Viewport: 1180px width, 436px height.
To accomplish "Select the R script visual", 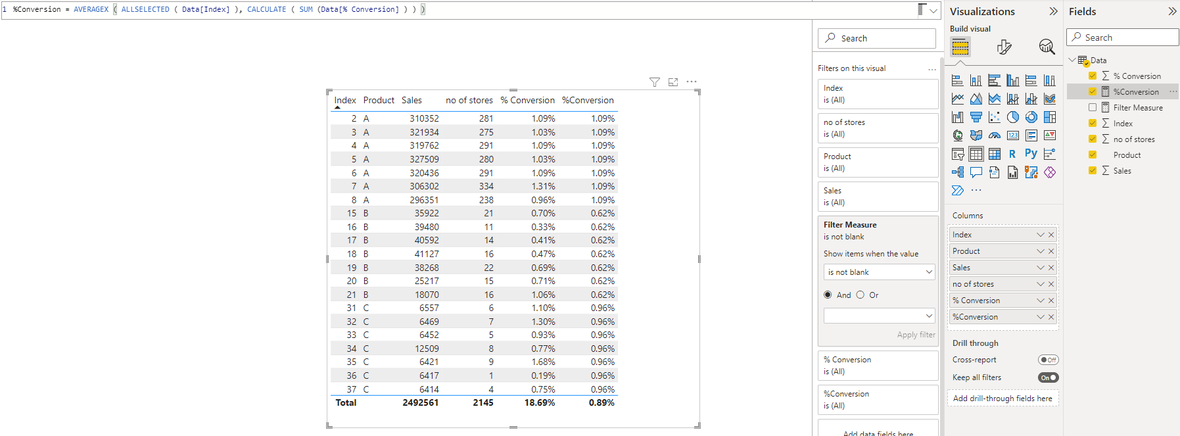I will (x=1013, y=154).
